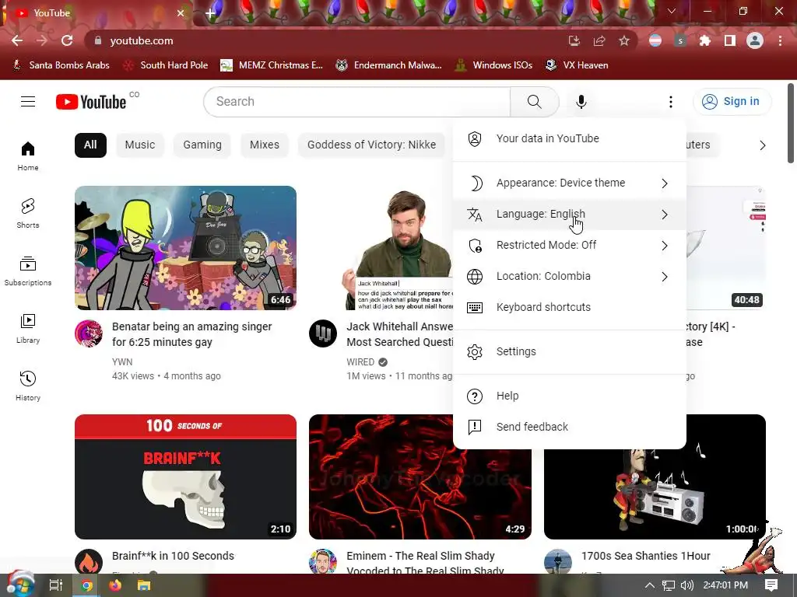
Task: Click the search magnifier button
Action: point(534,102)
